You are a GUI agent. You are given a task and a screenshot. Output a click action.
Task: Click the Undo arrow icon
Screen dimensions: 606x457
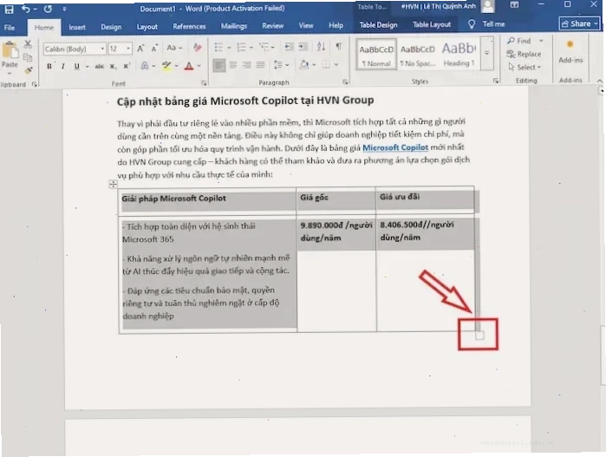pos(25,9)
